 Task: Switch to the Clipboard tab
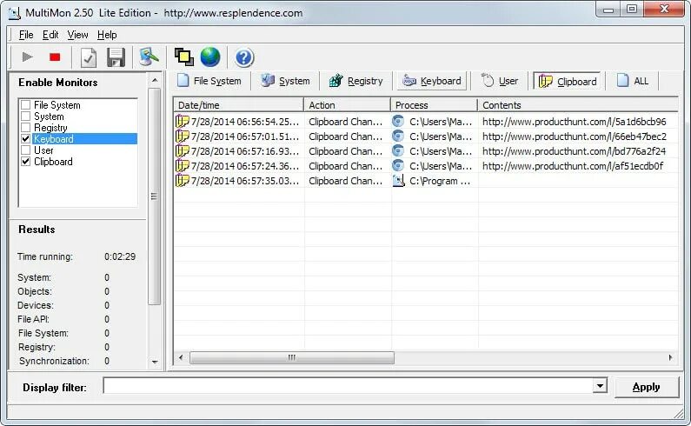(x=568, y=81)
